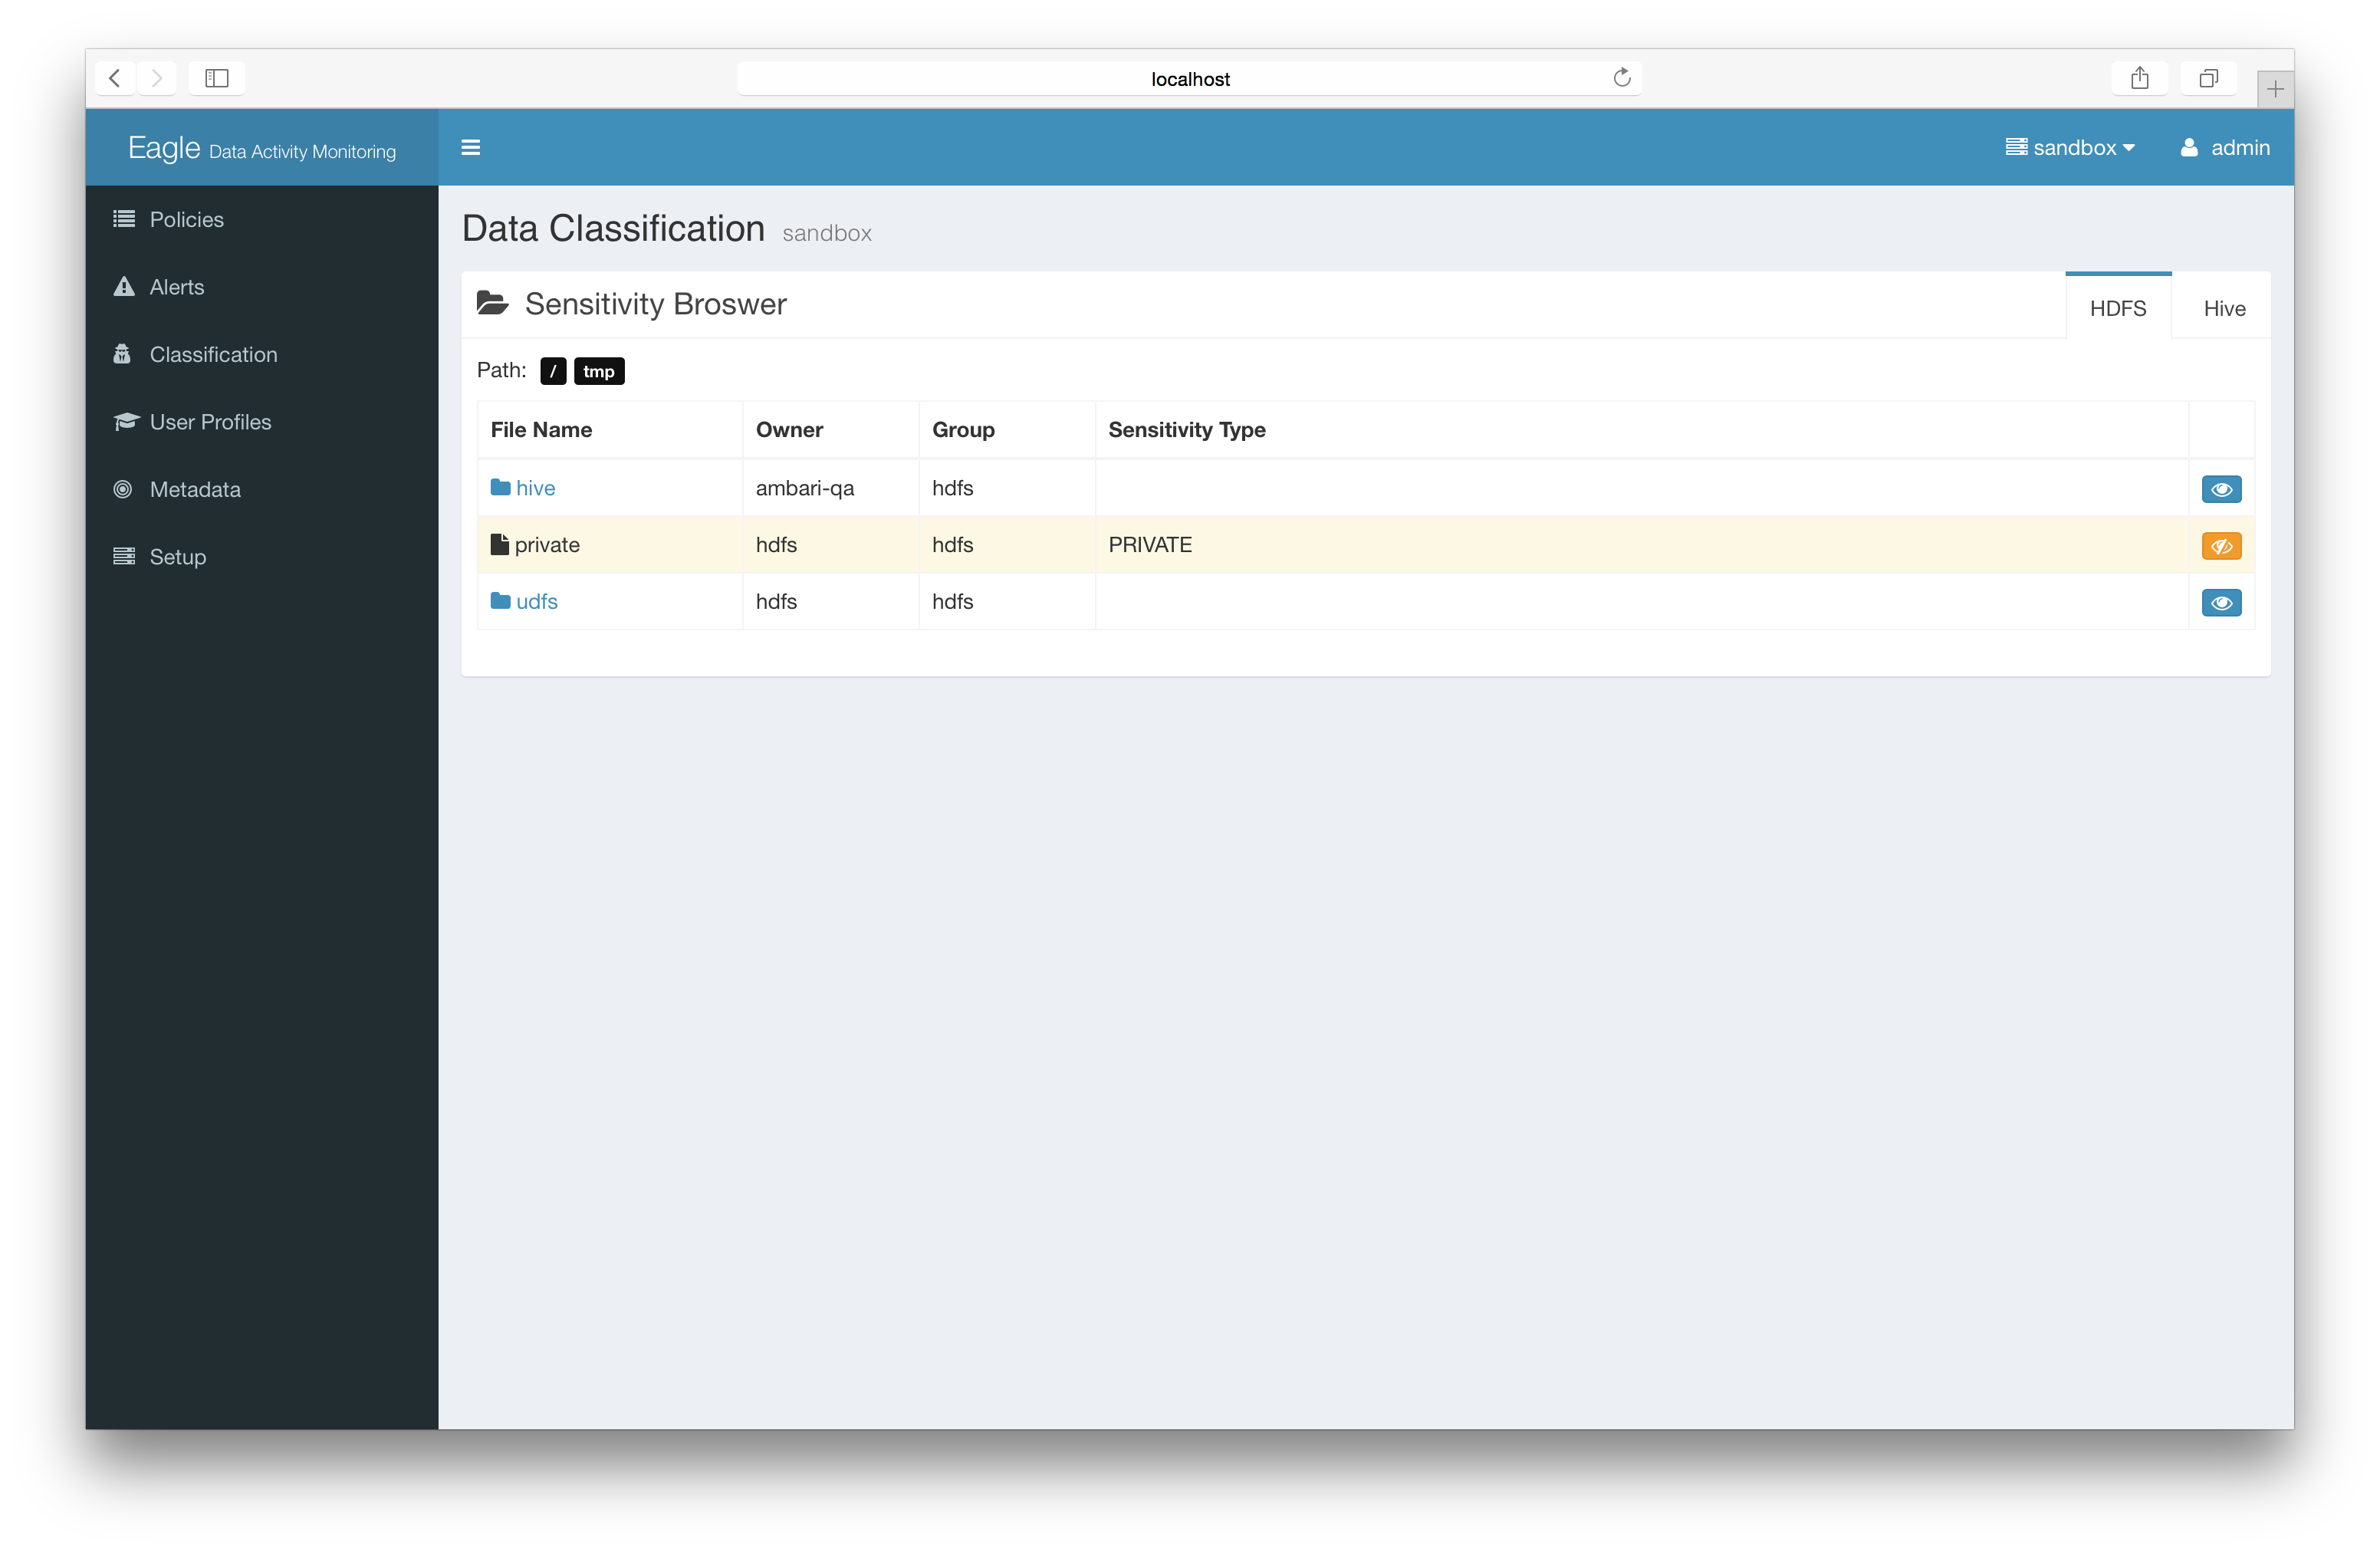Open the udfs folder link
Screen dimensions: 2380x1552
coord(536,601)
